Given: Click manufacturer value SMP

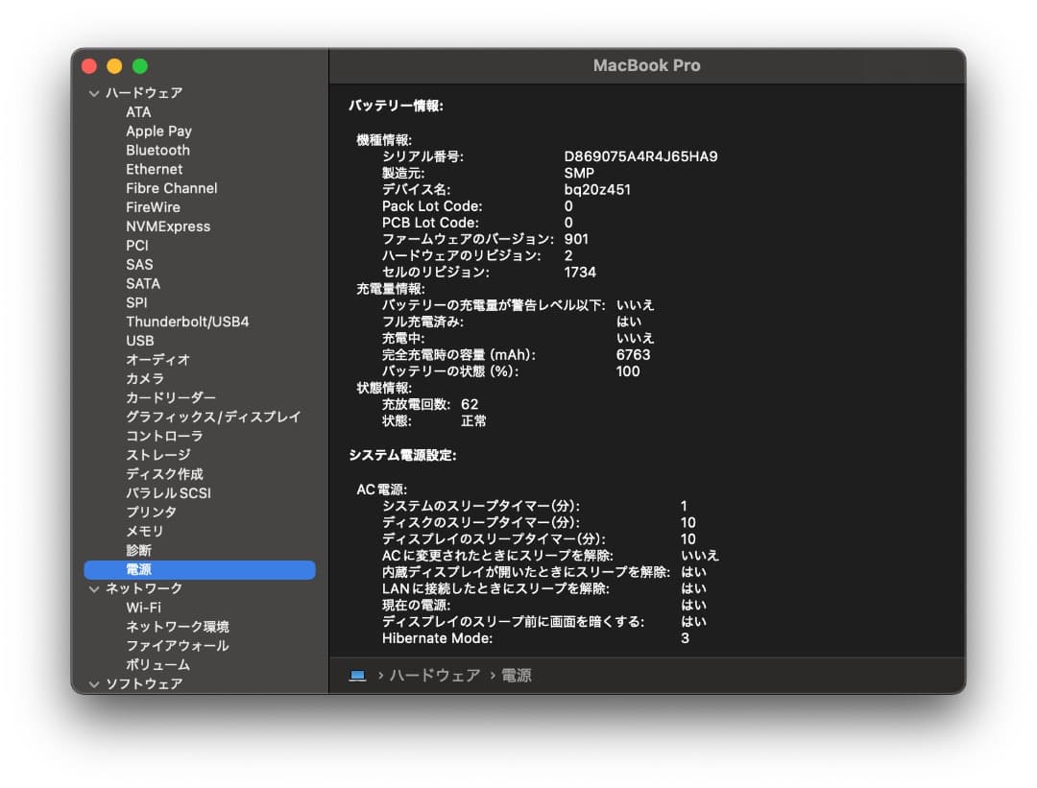Looking at the screenshot, I should (x=579, y=173).
